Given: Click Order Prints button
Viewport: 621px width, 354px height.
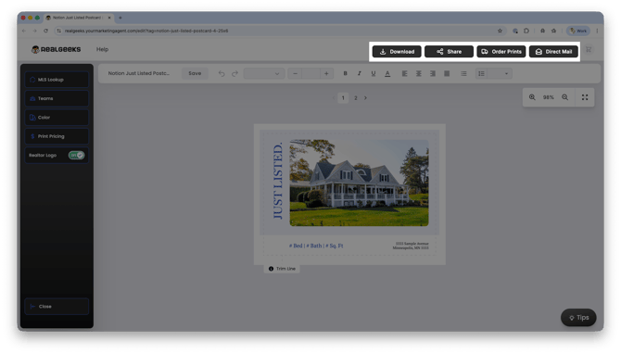Looking at the screenshot, I should [501, 52].
